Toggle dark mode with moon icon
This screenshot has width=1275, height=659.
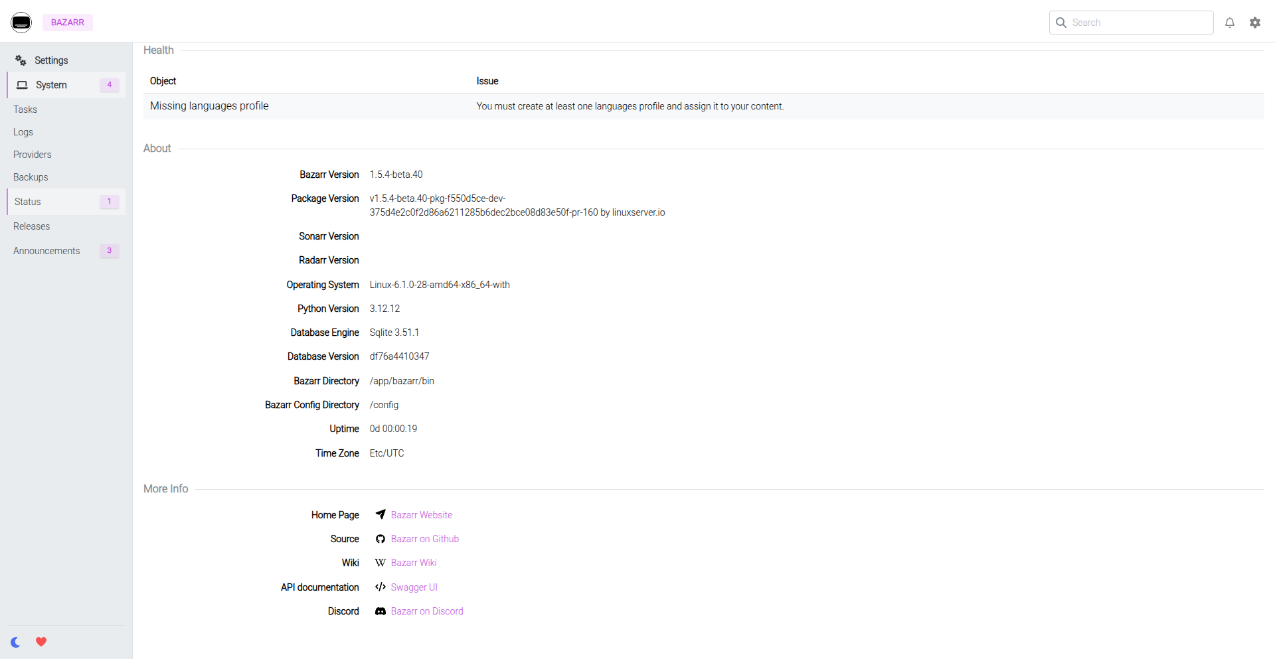coord(16,642)
